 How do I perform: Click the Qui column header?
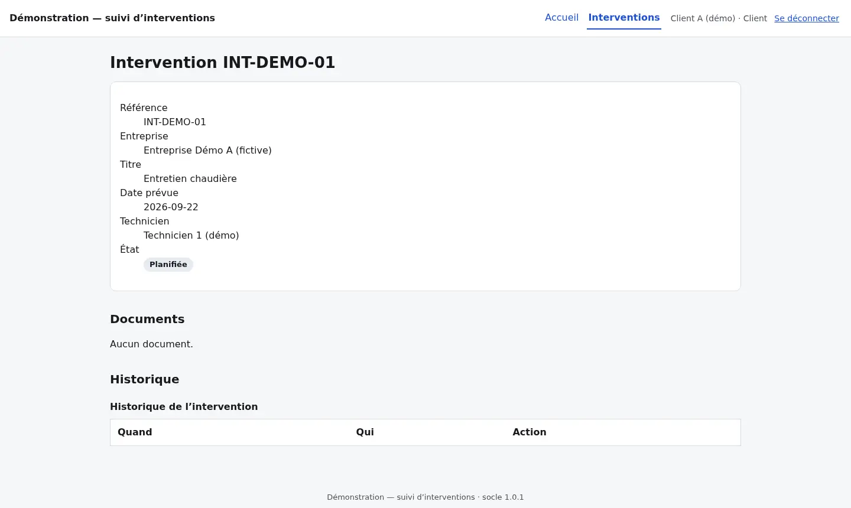[365, 432]
